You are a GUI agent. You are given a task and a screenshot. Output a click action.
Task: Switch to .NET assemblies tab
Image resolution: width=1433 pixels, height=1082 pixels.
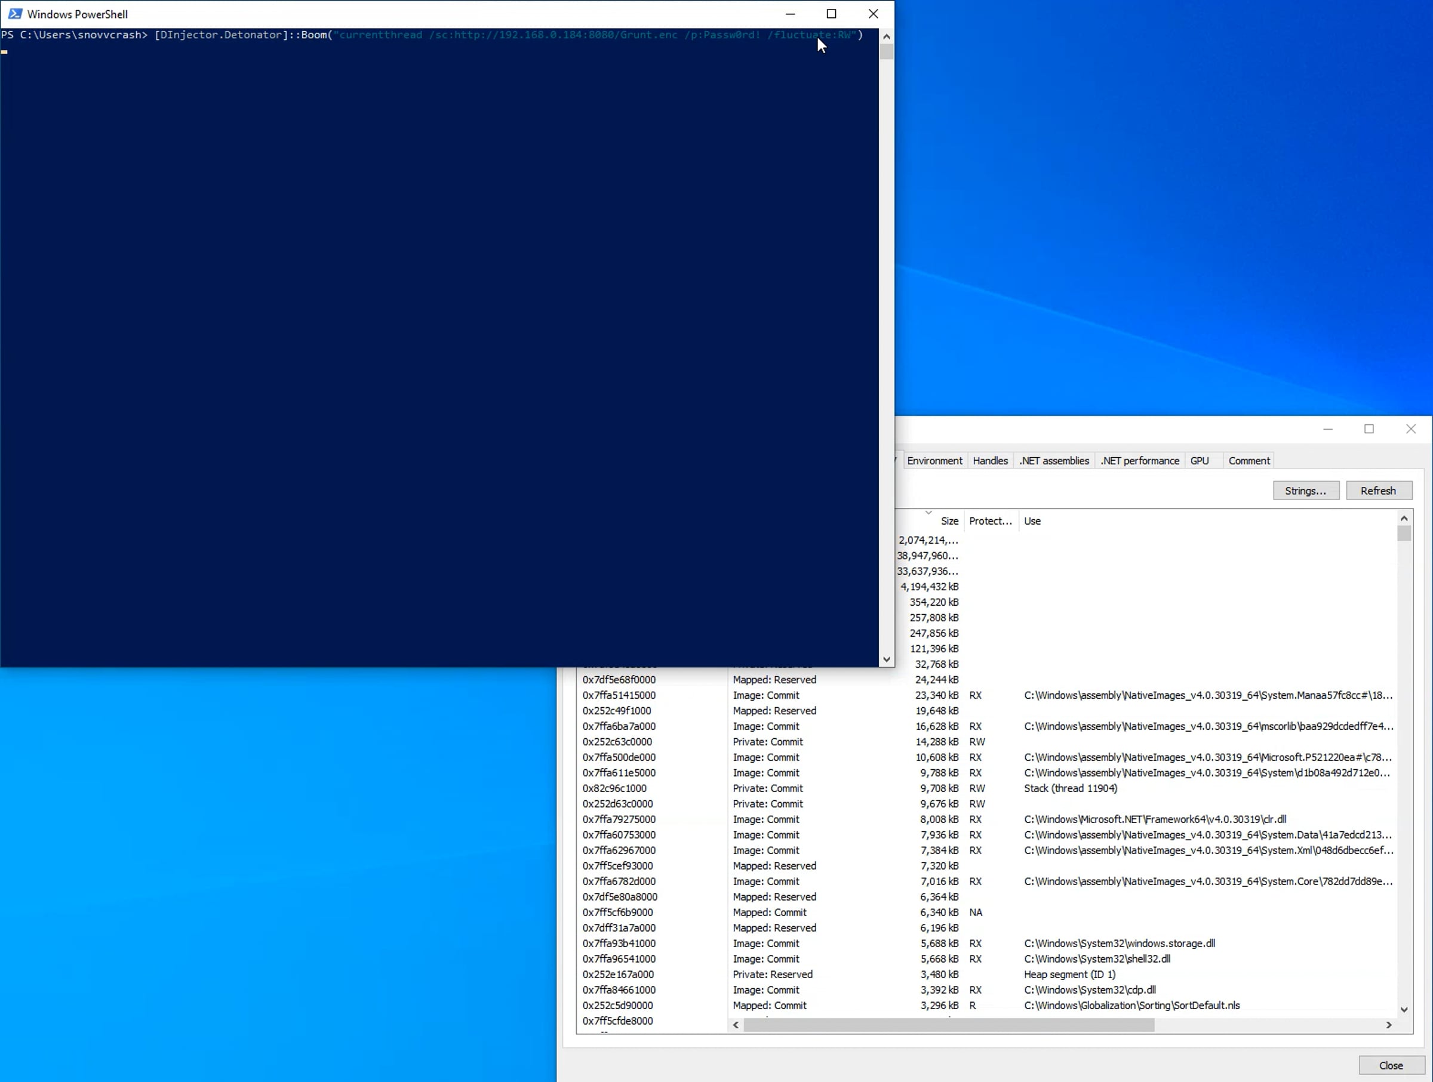click(1054, 460)
